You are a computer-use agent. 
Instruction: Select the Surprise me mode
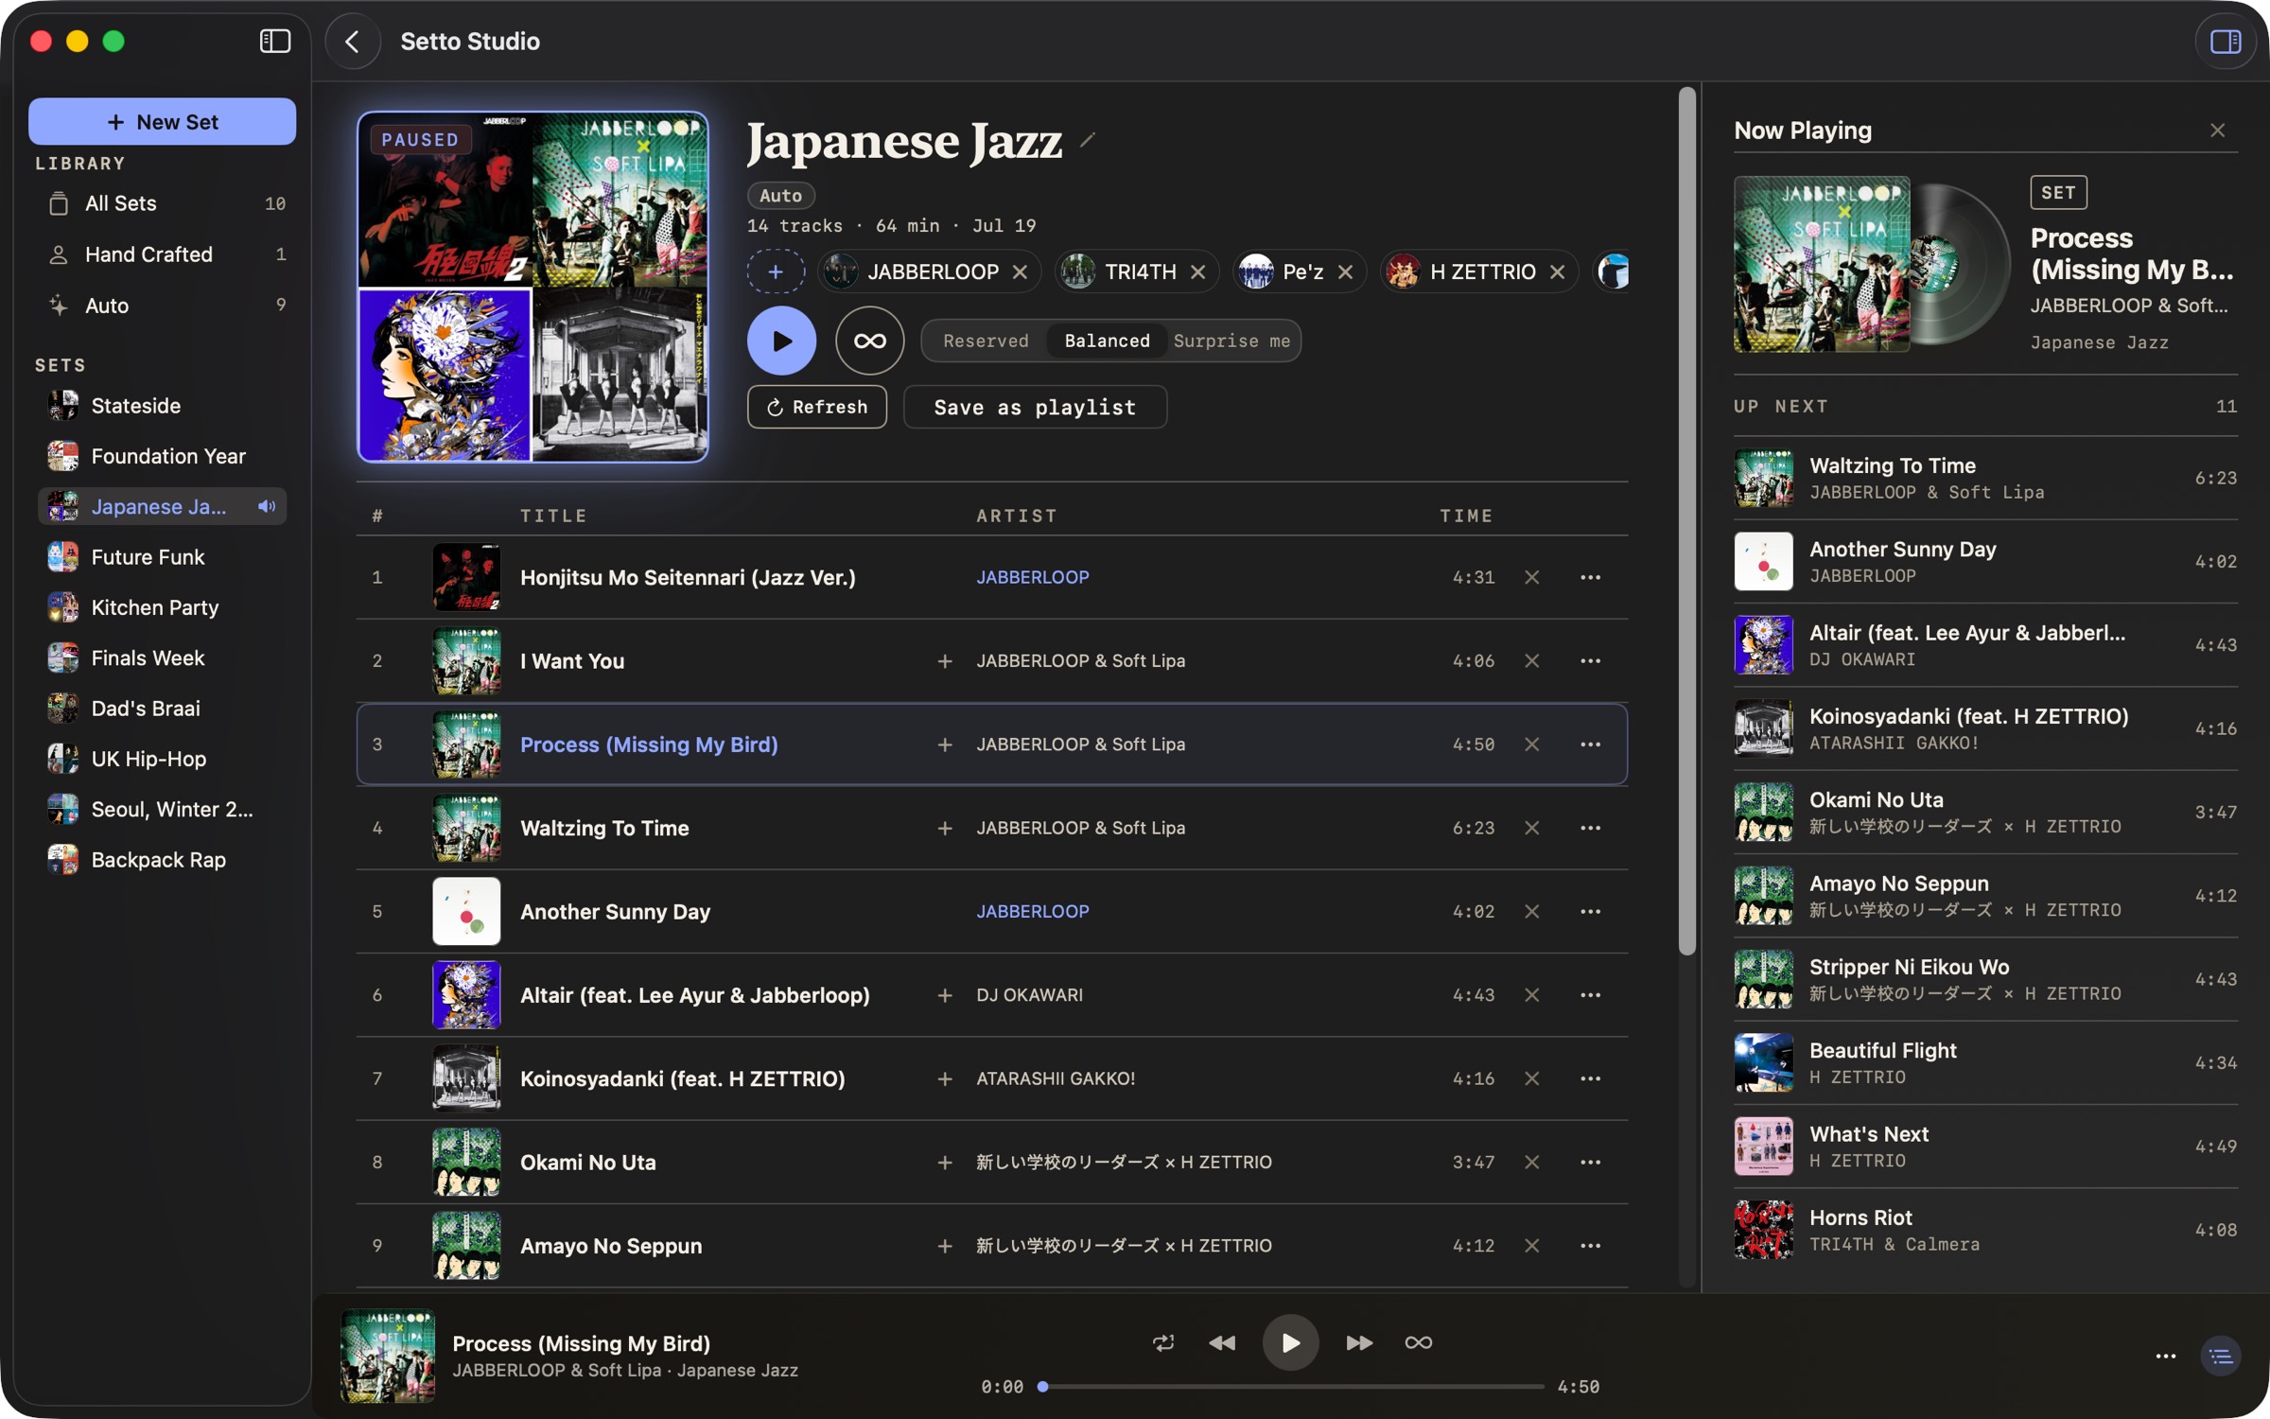[1231, 341]
